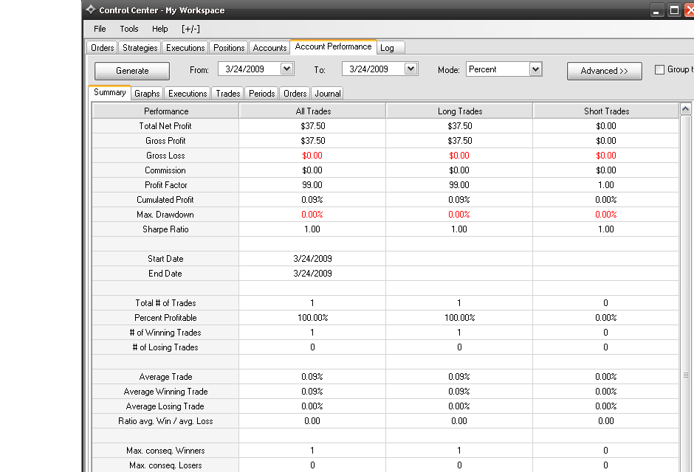
Task: Select the Account Performance tab
Action: (333, 46)
